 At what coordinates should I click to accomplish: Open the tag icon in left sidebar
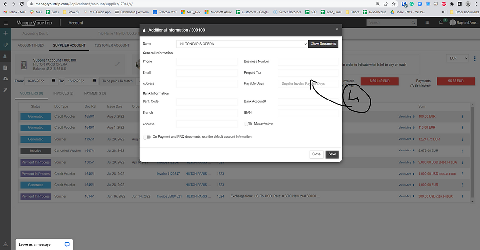(5, 45)
